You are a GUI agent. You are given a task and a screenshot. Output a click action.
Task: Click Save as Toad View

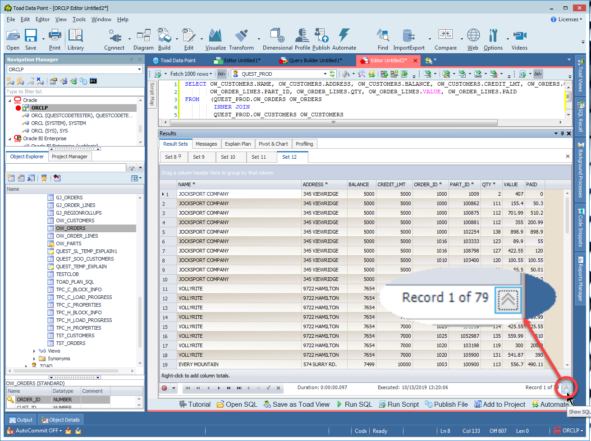[x=297, y=404]
